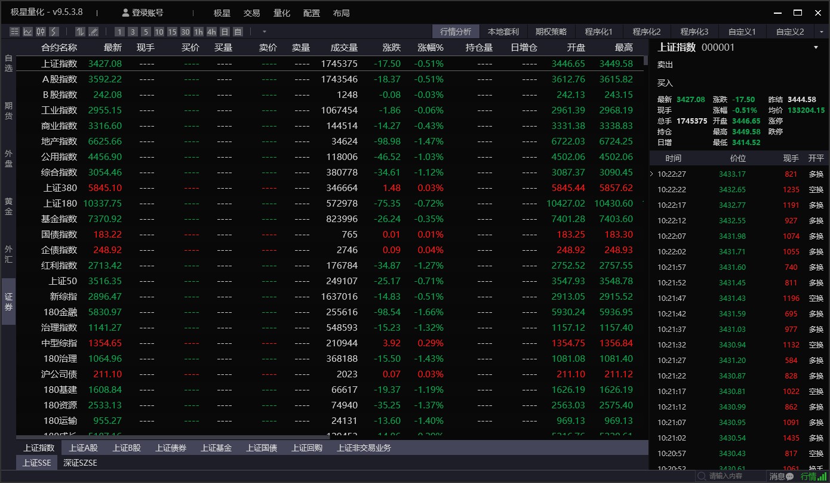Expand the period toolbar dropdown arrow
The width and height of the screenshot is (830, 483).
(x=265, y=32)
